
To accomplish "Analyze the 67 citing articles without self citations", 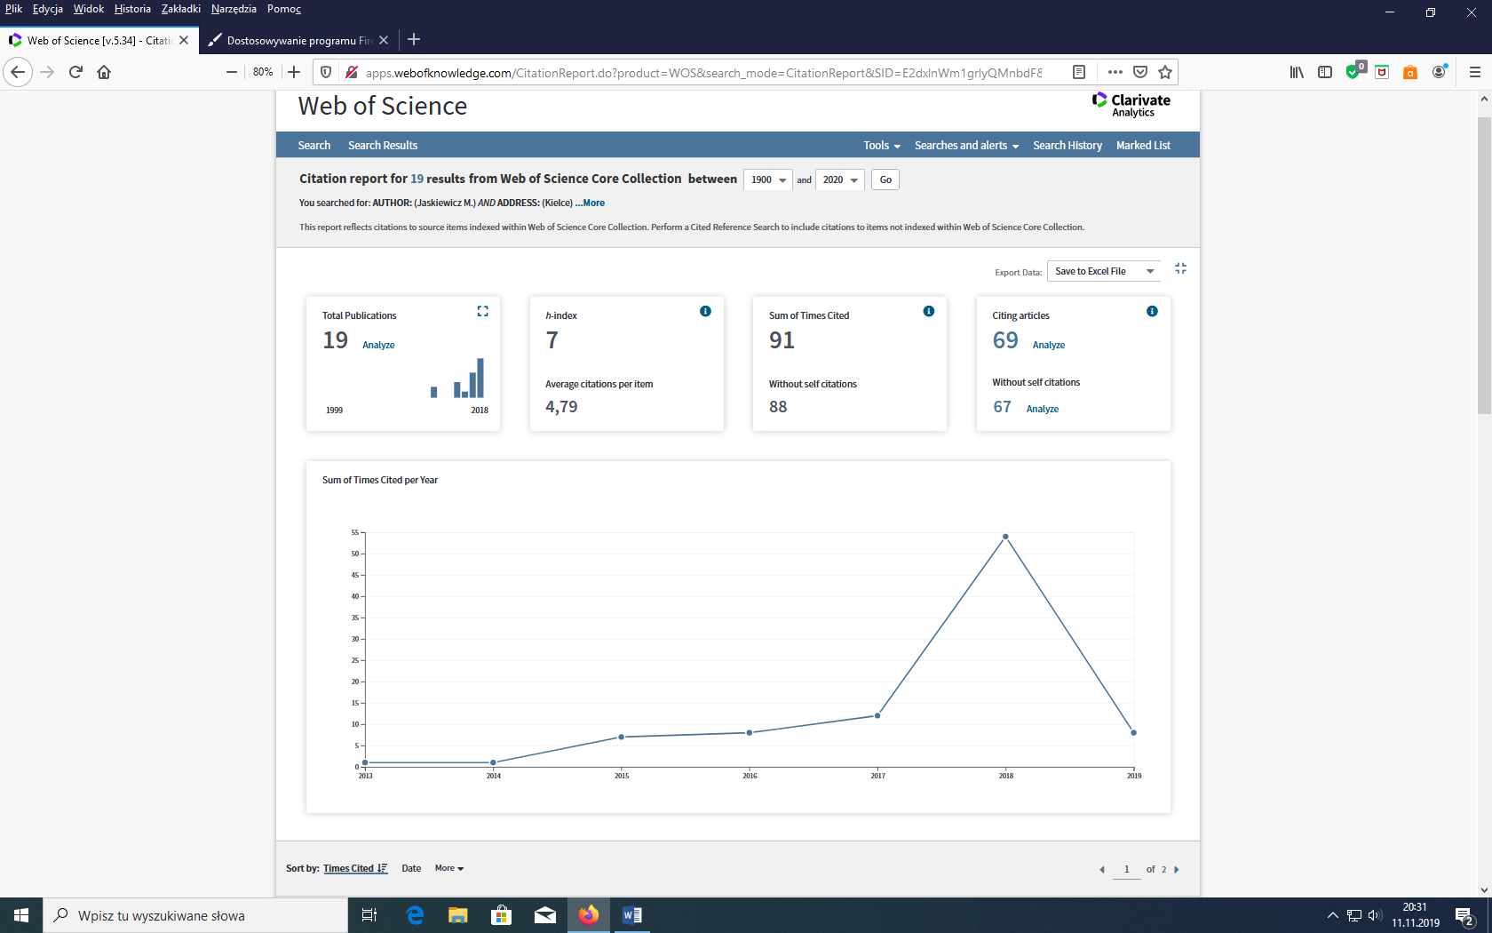I will (x=1043, y=409).
